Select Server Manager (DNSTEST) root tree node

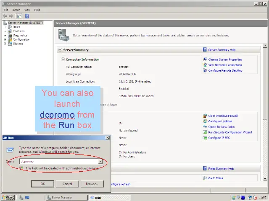26,23
